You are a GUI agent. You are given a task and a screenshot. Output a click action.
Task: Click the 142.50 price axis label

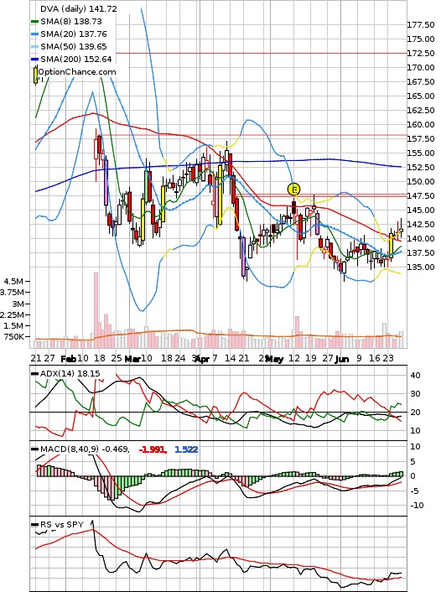[x=420, y=224]
